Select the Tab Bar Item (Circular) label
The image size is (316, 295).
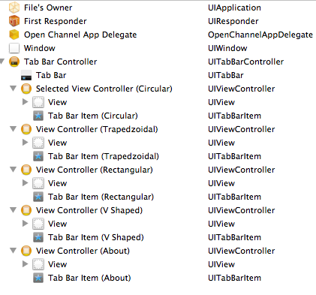click(93, 116)
